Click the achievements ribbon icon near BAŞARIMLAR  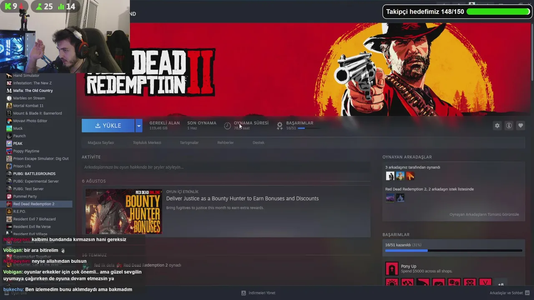click(280, 125)
